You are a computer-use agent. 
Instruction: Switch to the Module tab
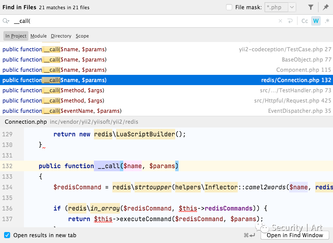click(x=39, y=36)
